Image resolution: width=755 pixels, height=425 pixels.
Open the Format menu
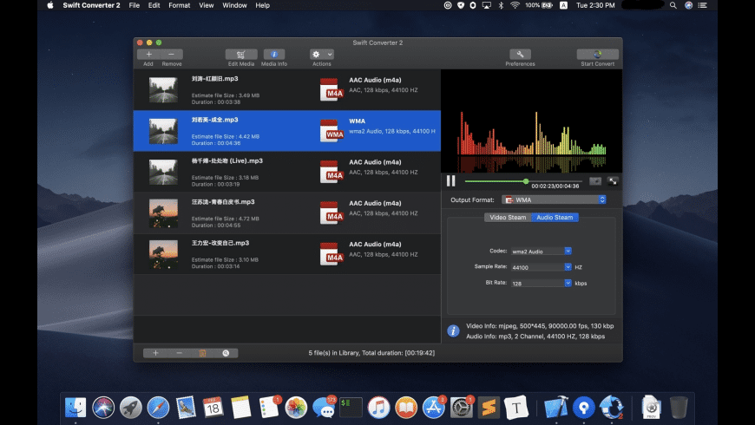click(x=179, y=5)
